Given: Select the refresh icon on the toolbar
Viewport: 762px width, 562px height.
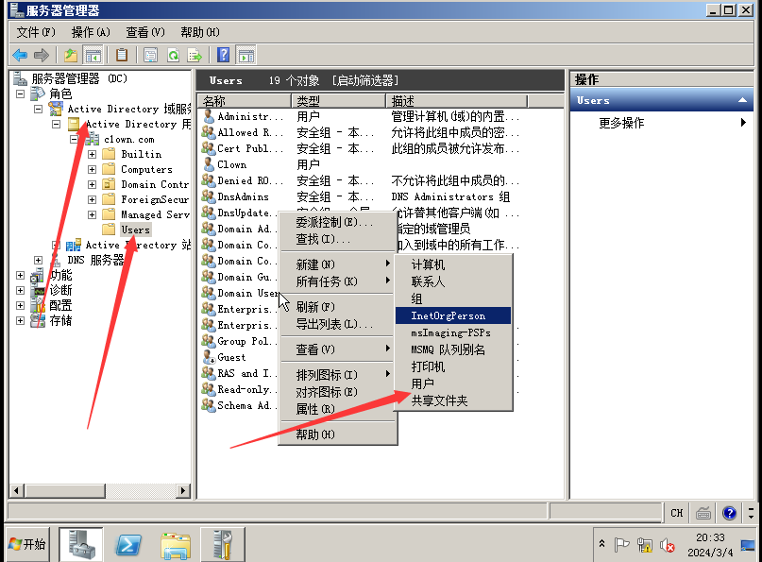Looking at the screenshot, I should click(174, 55).
